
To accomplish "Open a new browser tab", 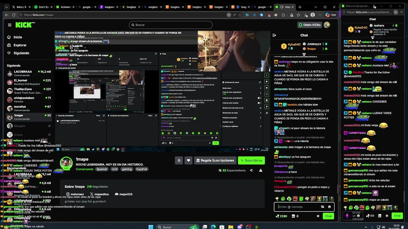I will 300,7.
